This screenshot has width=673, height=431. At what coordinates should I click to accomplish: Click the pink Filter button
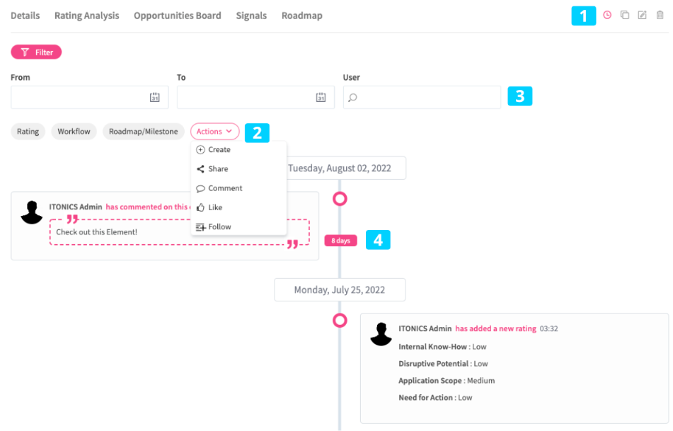37,52
